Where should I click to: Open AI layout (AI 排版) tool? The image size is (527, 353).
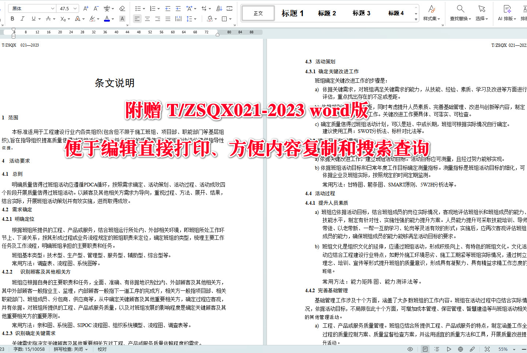tap(507, 12)
